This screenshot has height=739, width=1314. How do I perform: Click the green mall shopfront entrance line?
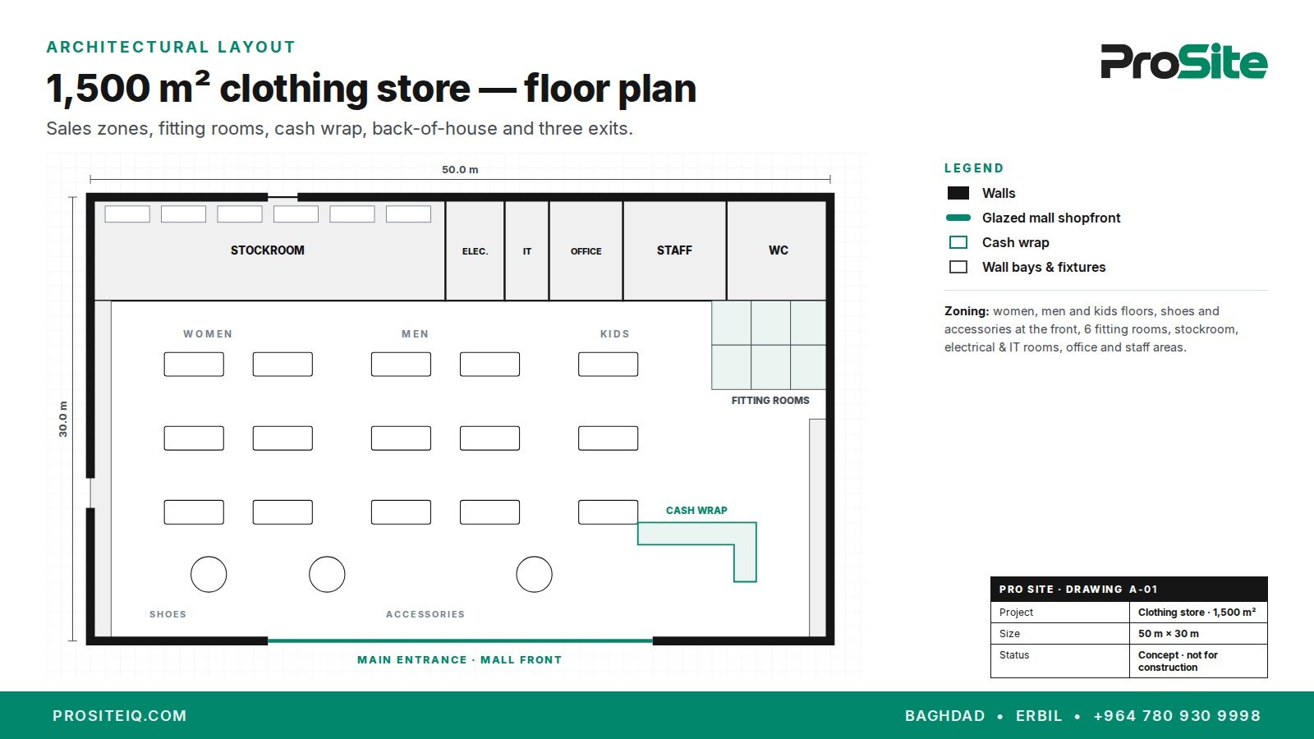coord(460,640)
